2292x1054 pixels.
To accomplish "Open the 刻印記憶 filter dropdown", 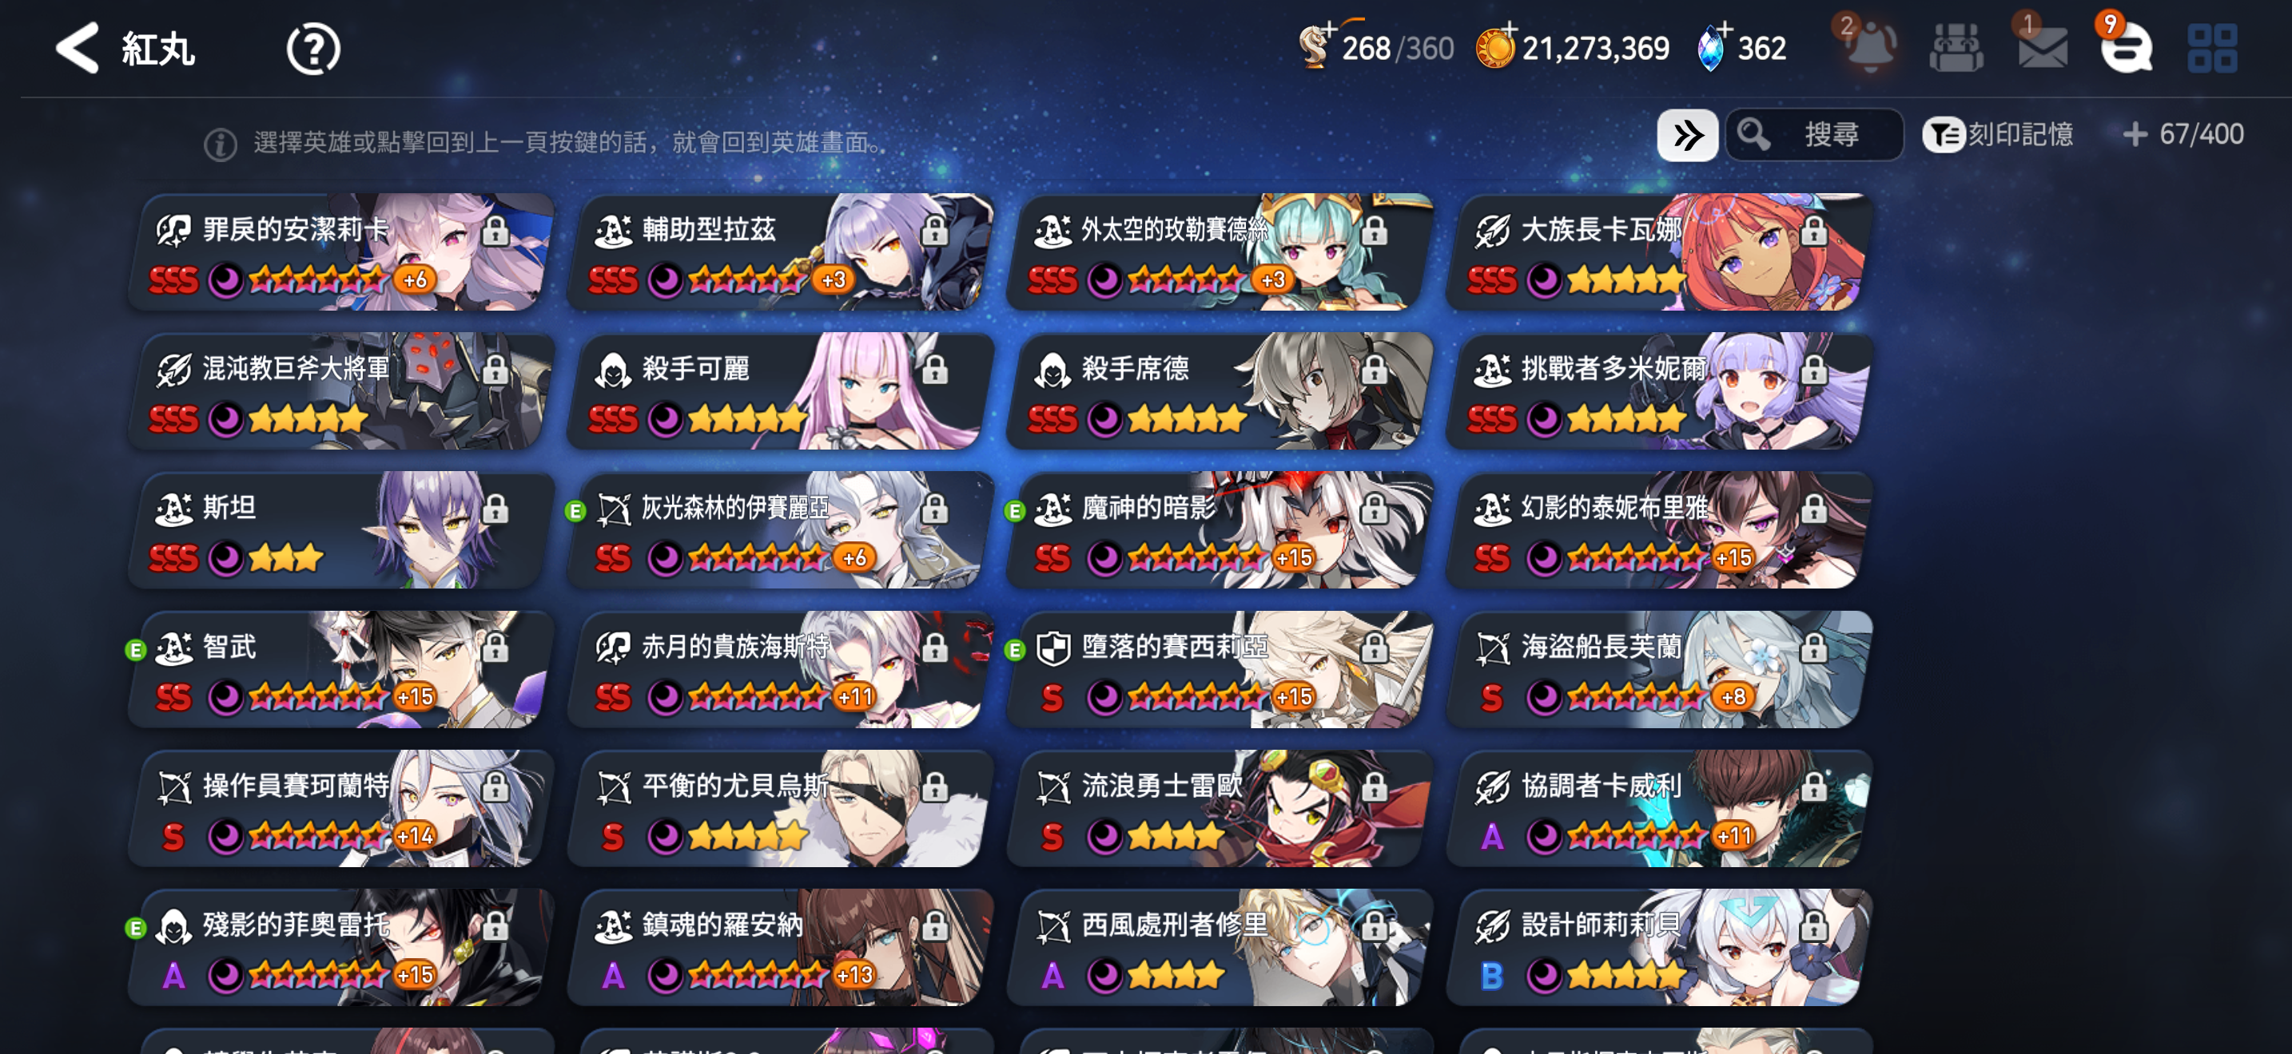I will pos(1997,135).
